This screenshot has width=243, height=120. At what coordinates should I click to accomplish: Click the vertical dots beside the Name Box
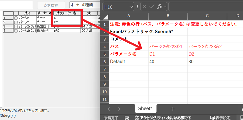[x=137, y=7]
